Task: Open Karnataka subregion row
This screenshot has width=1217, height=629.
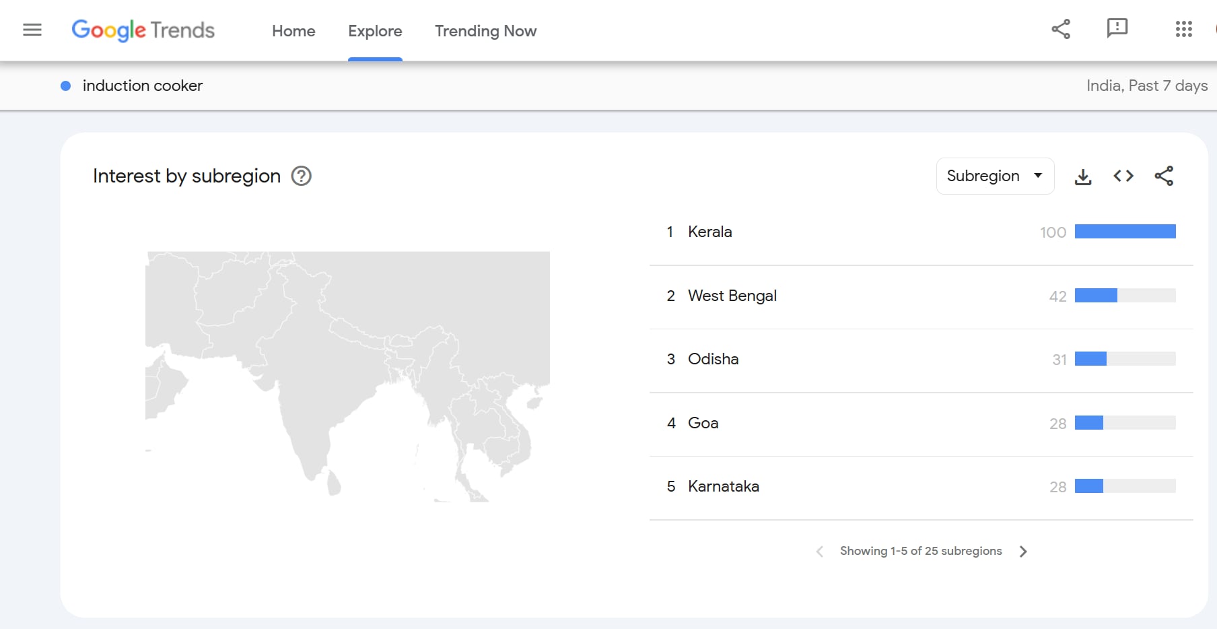Action: coord(723,486)
